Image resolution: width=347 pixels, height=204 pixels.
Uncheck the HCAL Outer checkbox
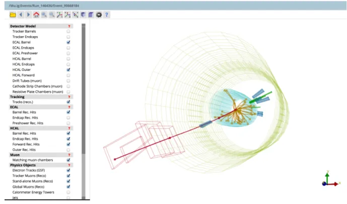pyautogui.click(x=68, y=70)
